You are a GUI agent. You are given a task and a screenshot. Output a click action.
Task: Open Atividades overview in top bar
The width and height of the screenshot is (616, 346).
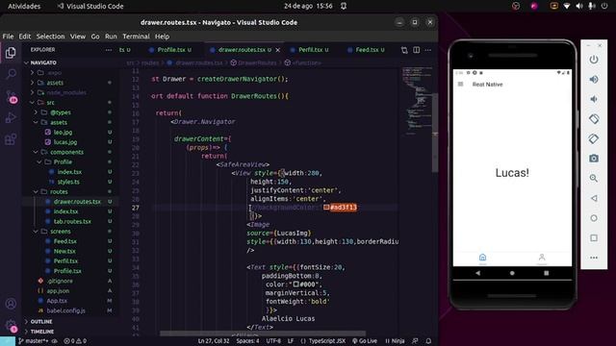(x=24, y=7)
